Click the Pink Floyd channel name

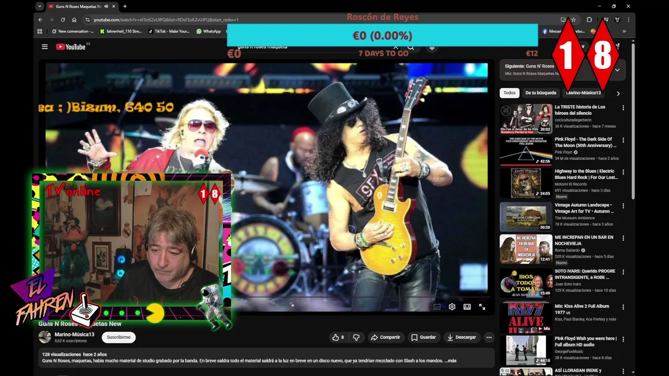click(563, 152)
